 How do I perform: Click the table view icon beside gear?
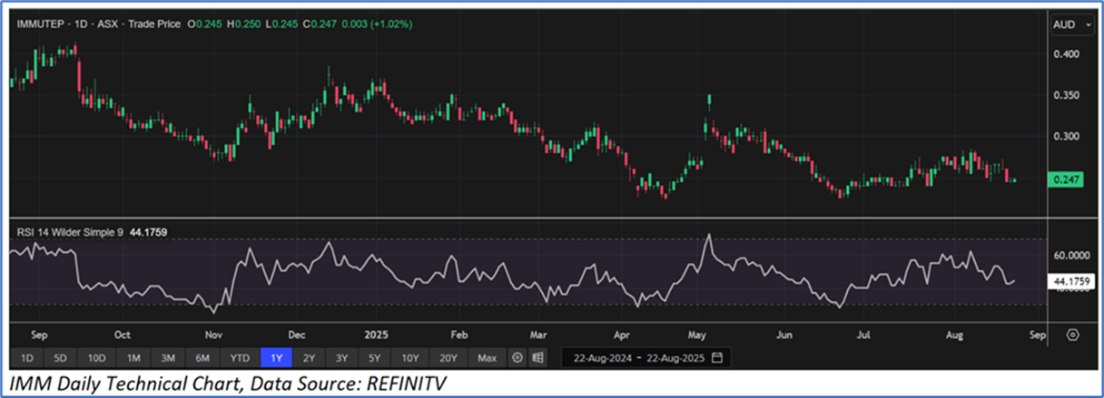(x=538, y=356)
